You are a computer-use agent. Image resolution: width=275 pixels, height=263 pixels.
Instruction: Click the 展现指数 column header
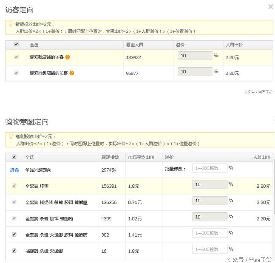pyautogui.click(x=110, y=157)
